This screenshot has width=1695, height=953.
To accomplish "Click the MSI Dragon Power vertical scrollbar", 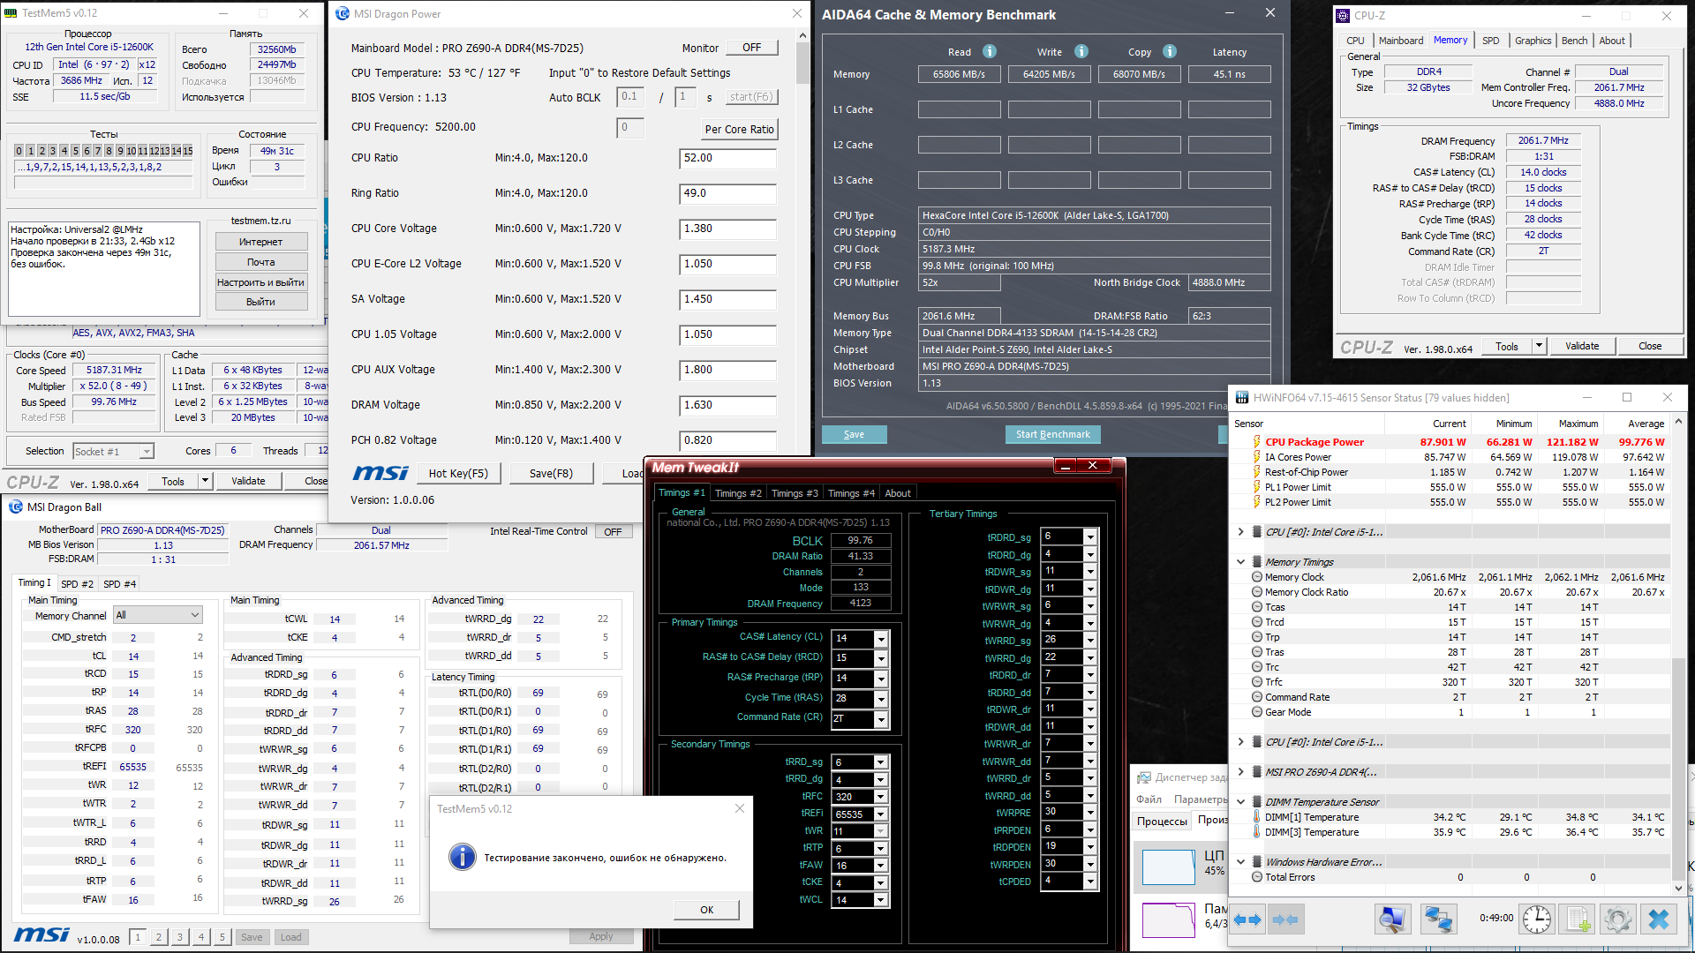I will click(802, 62).
